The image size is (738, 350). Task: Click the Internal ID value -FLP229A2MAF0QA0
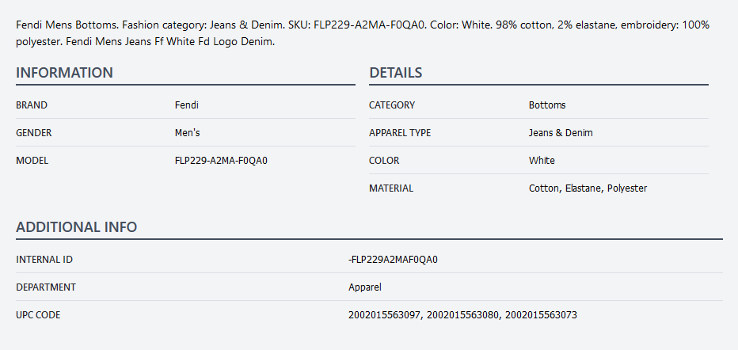tap(393, 260)
